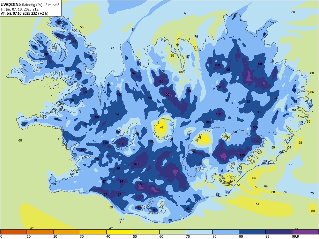Click the 'Rakastig (%) í 2 m hæð' label
Viewport: 319px width, 239px height.
click(x=41, y=5)
